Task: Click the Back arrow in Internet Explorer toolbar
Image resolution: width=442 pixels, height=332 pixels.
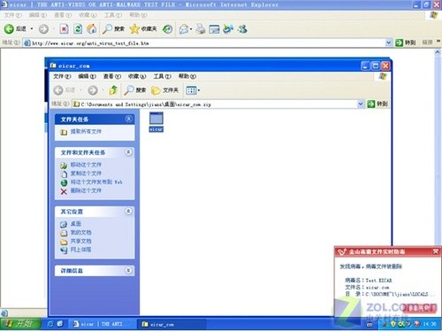Action: pyautogui.click(x=9, y=28)
